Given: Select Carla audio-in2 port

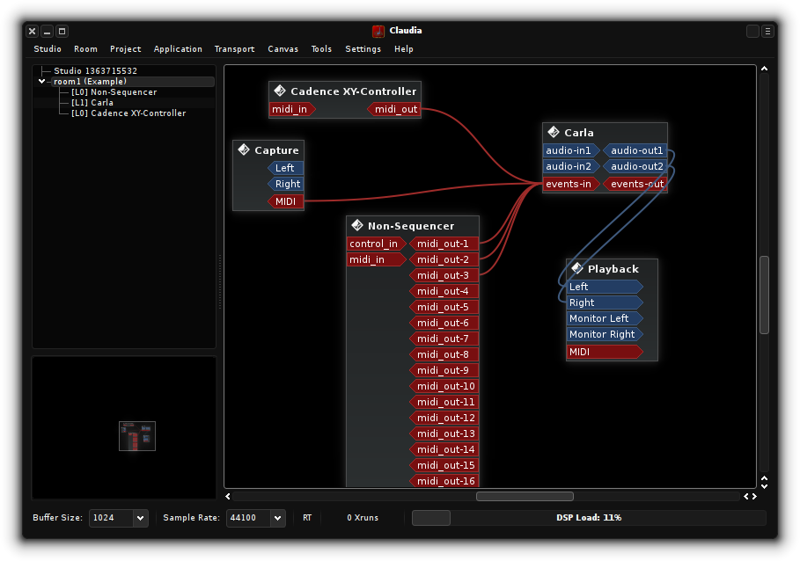Looking at the screenshot, I should (571, 166).
